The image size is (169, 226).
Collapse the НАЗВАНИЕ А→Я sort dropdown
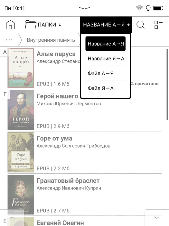coord(106,25)
